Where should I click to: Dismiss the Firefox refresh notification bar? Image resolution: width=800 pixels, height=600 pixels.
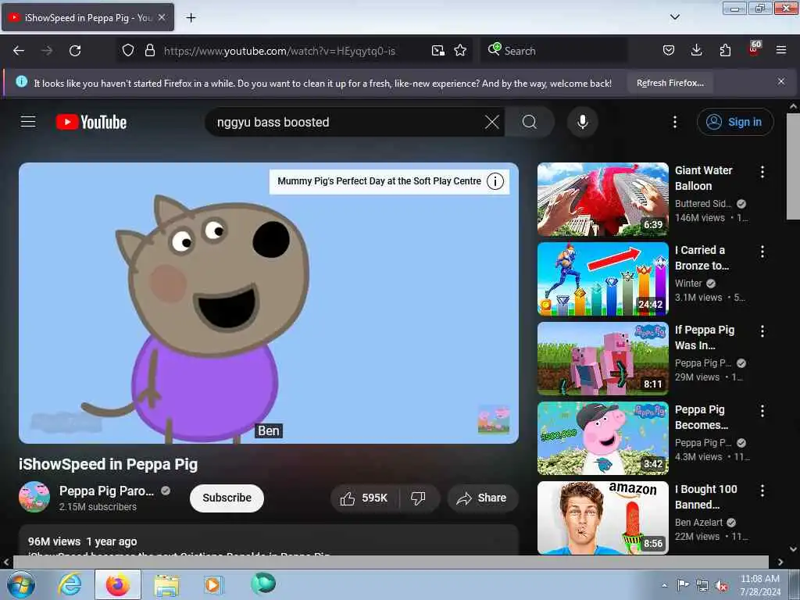coord(781,81)
